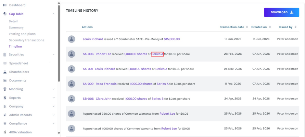Image resolution: width=305 pixels, height=137 pixels.
Task: Collapse the Cap Table section chevron
Action: (x=54, y=14)
